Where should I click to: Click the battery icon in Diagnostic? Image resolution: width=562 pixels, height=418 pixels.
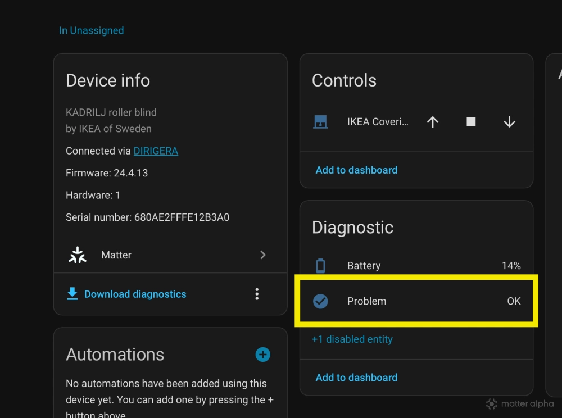(320, 266)
